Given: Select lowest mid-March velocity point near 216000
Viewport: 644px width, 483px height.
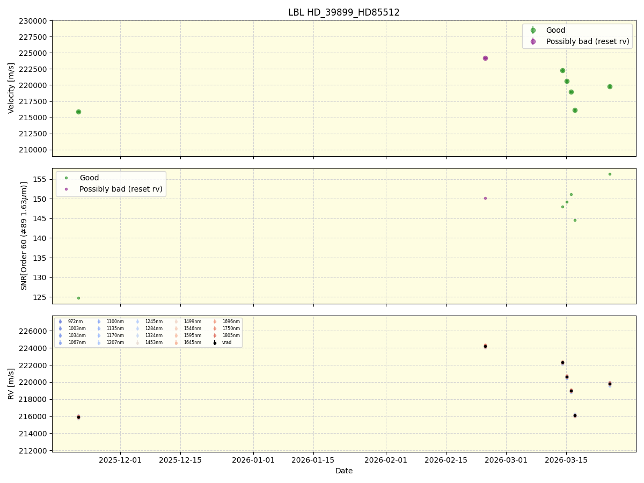Looking at the screenshot, I should pos(575,110).
